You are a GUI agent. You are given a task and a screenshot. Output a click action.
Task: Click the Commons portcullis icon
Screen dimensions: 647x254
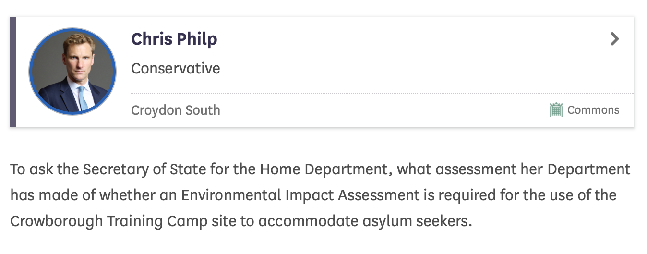pos(556,110)
